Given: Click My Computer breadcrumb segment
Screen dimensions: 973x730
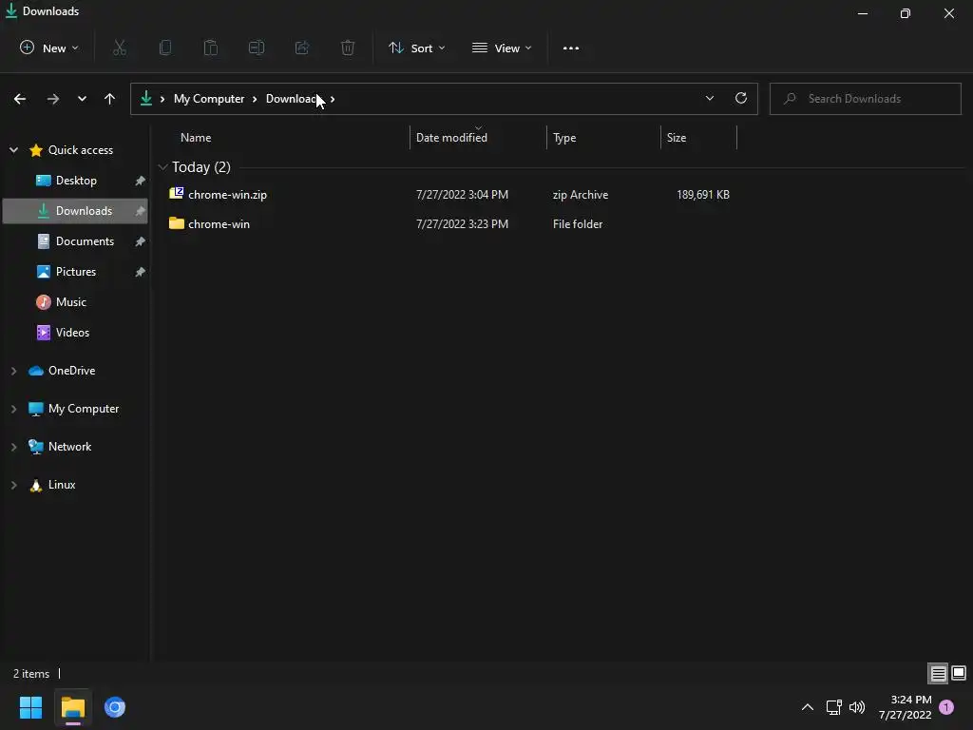Looking at the screenshot, I should [x=209, y=99].
